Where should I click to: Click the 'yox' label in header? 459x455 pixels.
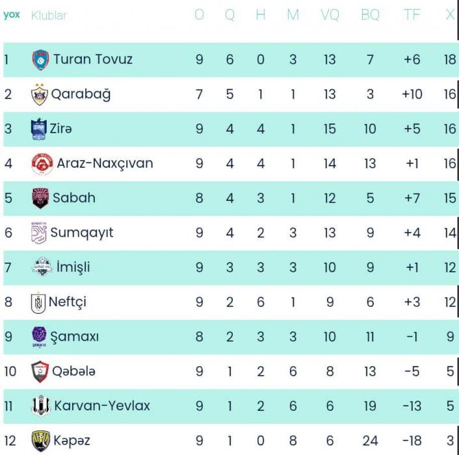pos(11,15)
